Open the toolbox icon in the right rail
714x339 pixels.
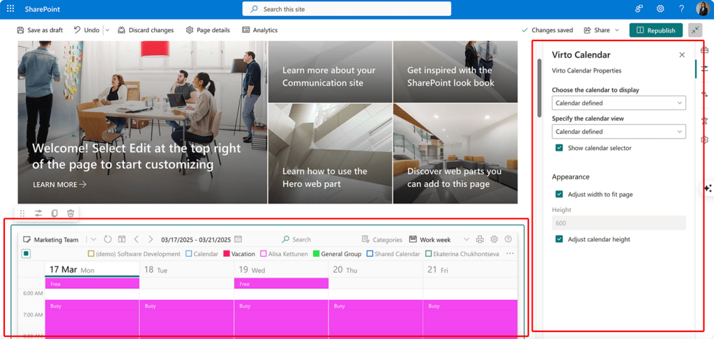pos(704,50)
